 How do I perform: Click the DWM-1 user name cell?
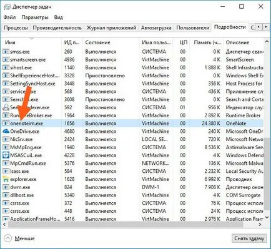(150, 187)
